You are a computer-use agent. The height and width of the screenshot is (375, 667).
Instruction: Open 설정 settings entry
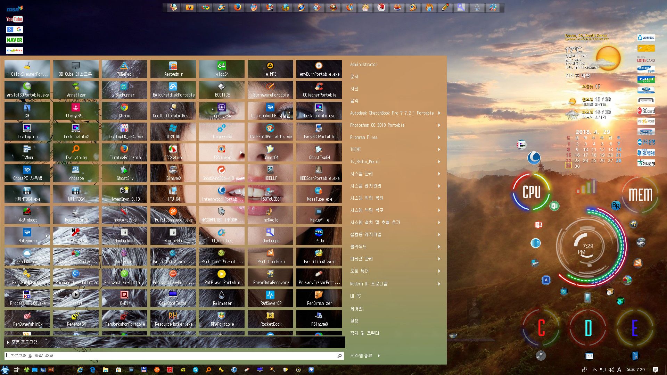pos(395,321)
